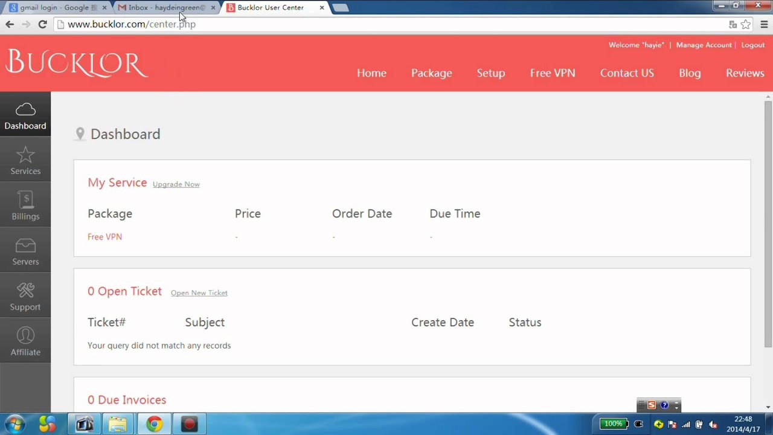Click the battery 100% indicator
This screenshot has width=773, height=435.
click(614, 424)
